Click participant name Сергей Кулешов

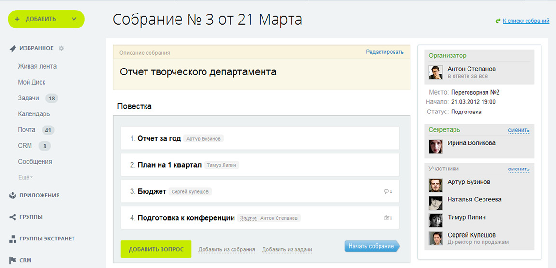(x=471, y=235)
